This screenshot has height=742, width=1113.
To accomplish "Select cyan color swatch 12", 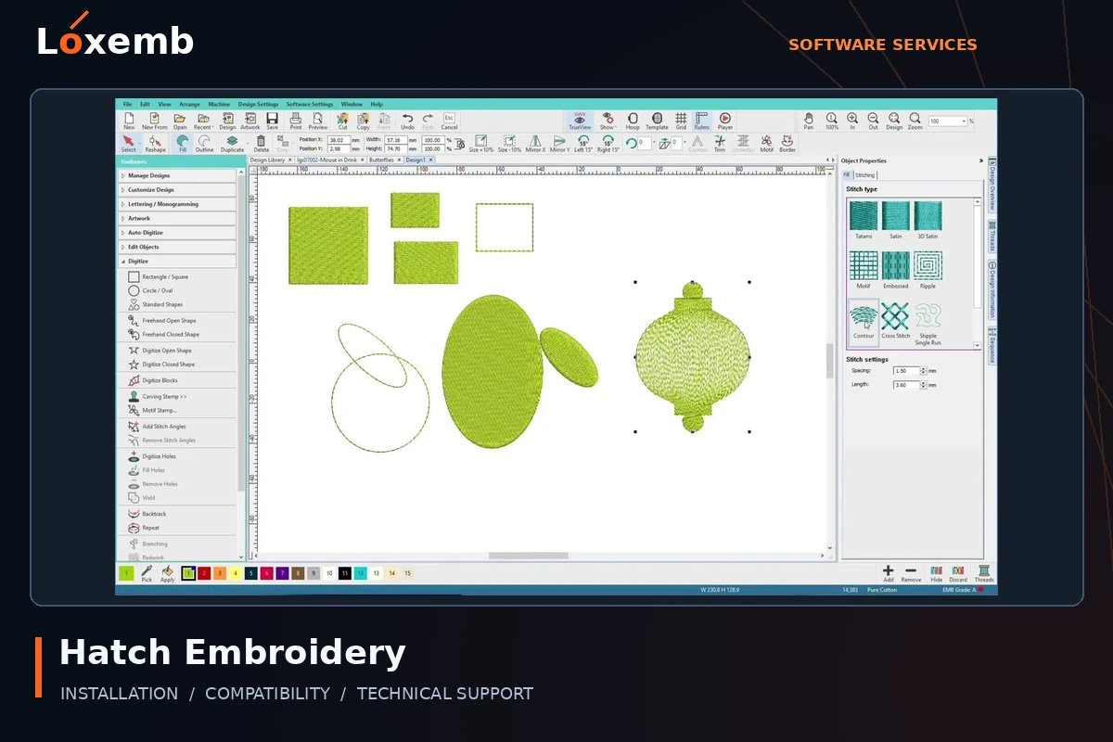I will pyautogui.click(x=360, y=573).
